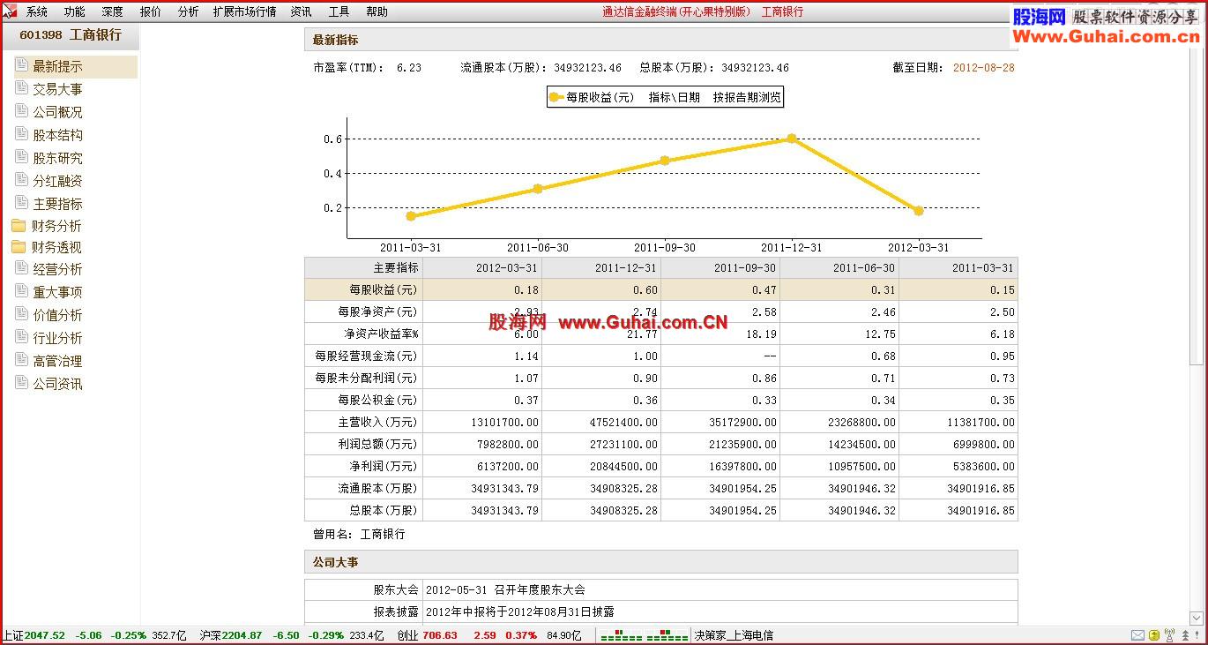Click the 按报告期浏览 chart option
This screenshot has height=645, width=1208.
pyautogui.click(x=747, y=98)
